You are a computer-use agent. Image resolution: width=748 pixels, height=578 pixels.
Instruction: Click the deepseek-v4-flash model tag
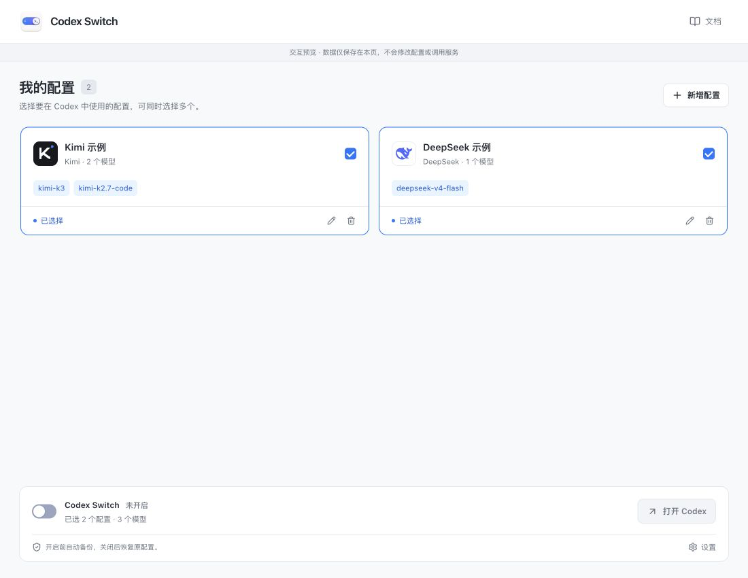click(x=430, y=188)
